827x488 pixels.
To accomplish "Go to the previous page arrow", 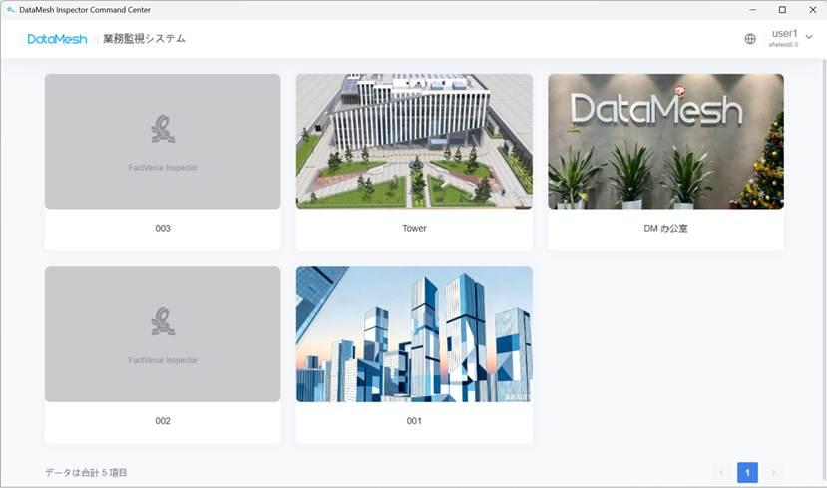I will [721, 472].
